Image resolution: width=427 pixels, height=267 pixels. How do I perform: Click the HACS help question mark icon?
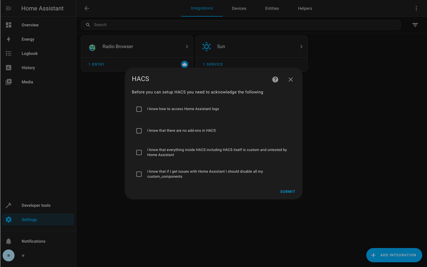point(275,80)
